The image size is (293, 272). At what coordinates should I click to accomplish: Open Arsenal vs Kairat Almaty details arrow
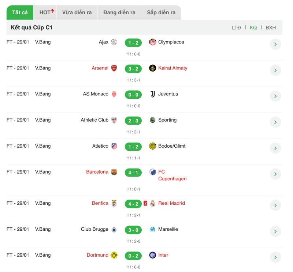(275, 70)
